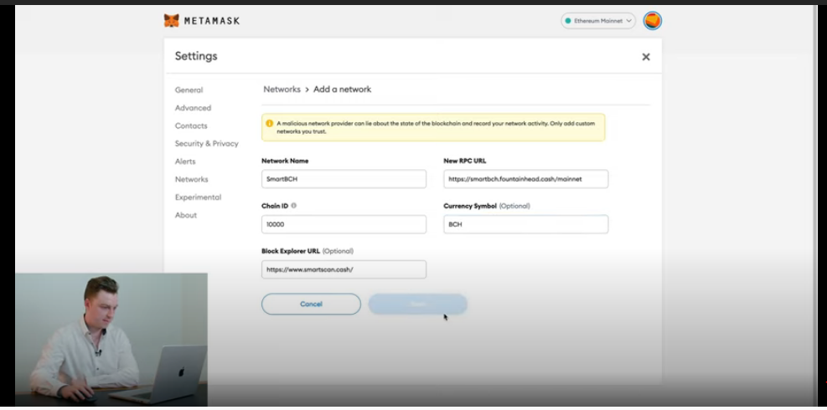The height and width of the screenshot is (410, 827).
Task: Open Alerts settings section
Action: (x=185, y=161)
